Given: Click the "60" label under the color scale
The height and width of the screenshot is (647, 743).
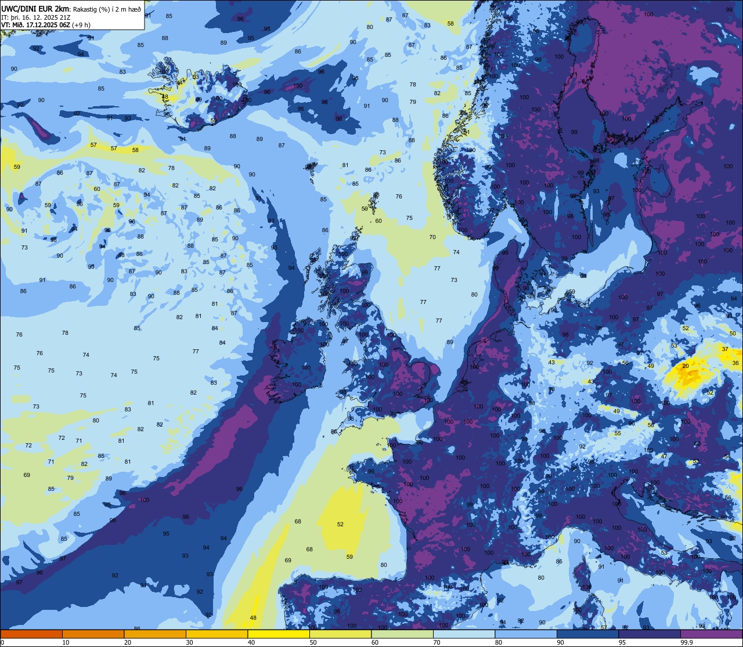Looking at the screenshot, I should [x=375, y=642].
